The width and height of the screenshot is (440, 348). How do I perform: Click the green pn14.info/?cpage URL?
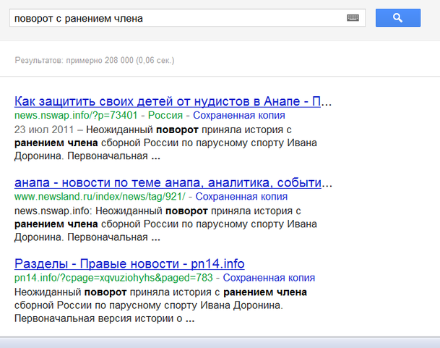coord(114,278)
